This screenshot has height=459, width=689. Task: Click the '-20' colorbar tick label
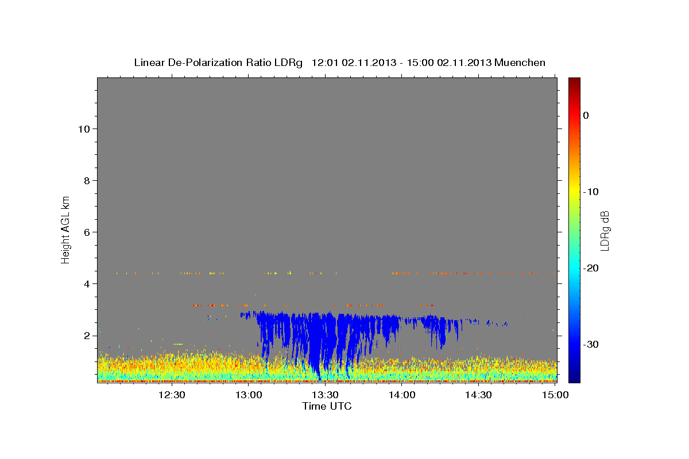[591, 268]
